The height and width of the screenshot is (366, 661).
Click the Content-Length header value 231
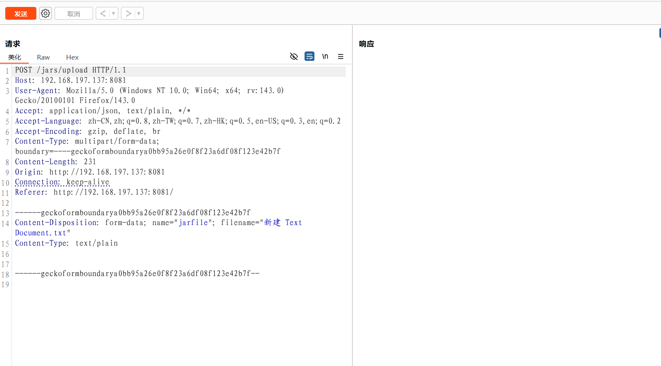point(90,162)
